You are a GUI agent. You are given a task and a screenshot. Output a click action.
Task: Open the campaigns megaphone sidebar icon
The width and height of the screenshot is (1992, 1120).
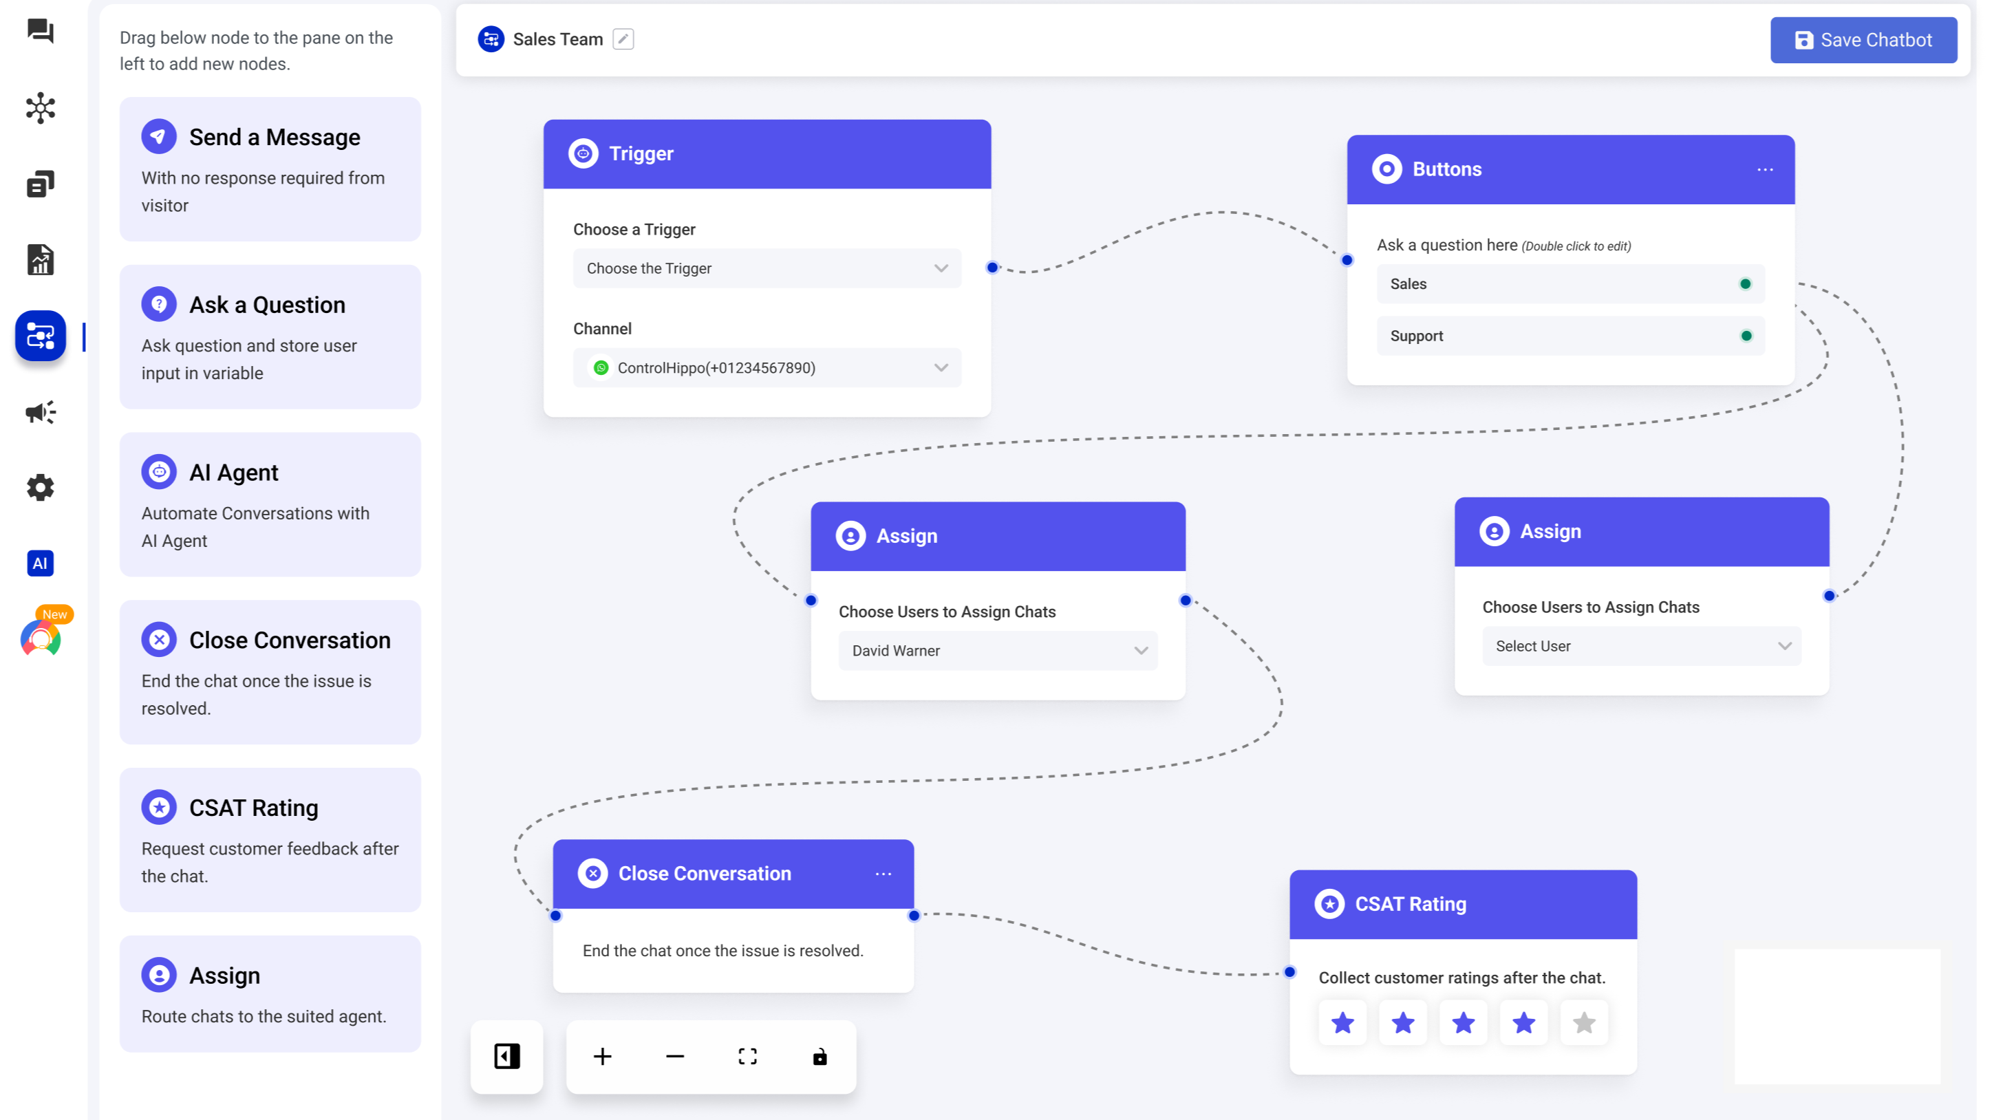pos(40,412)
